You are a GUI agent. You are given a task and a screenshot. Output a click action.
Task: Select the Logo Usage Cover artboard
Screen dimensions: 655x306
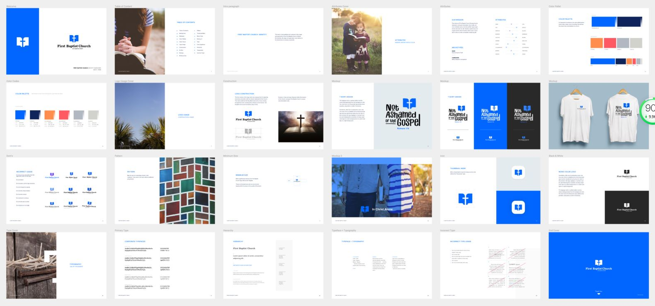pos(165,116)
